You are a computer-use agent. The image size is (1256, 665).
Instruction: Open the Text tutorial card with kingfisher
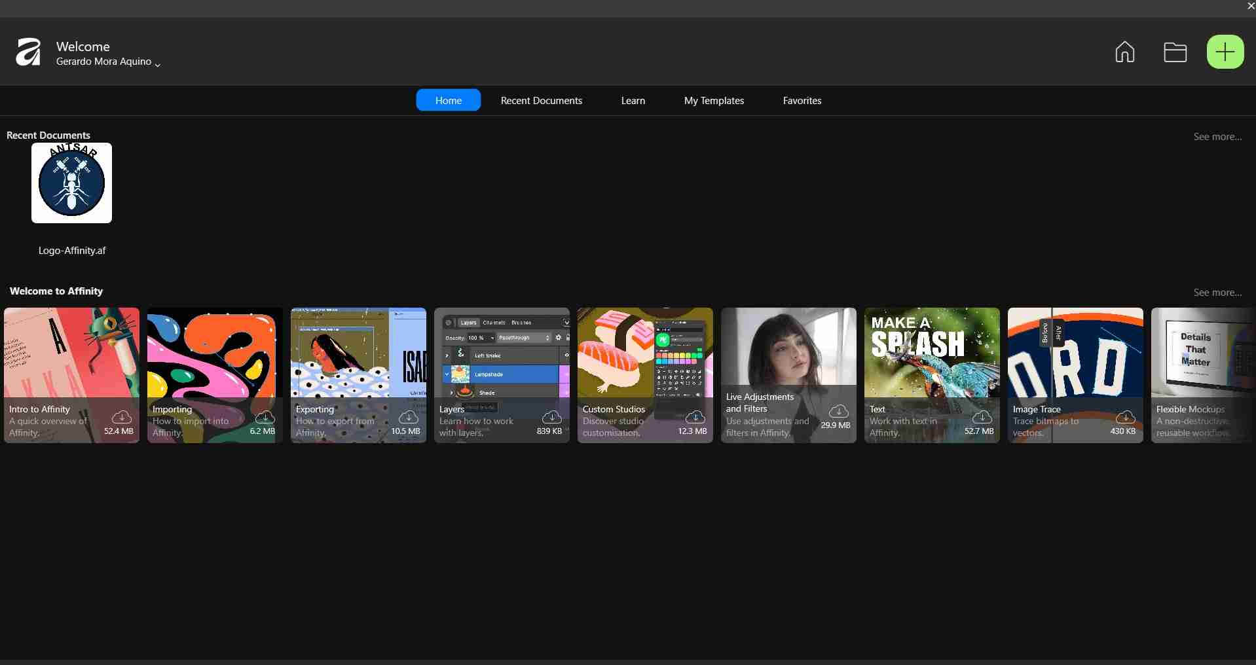pyautogui.click(x=932, y=375)
